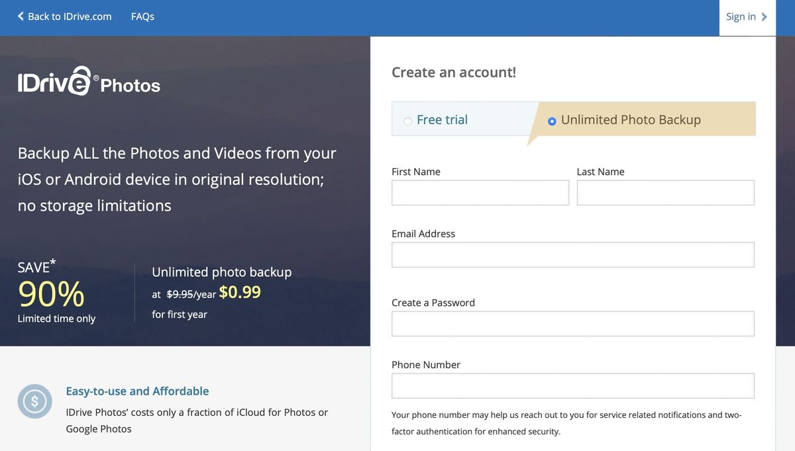Switch to the Free trial tab
The height and width of the screenshot is (451, 795).
tap(441, 120)
